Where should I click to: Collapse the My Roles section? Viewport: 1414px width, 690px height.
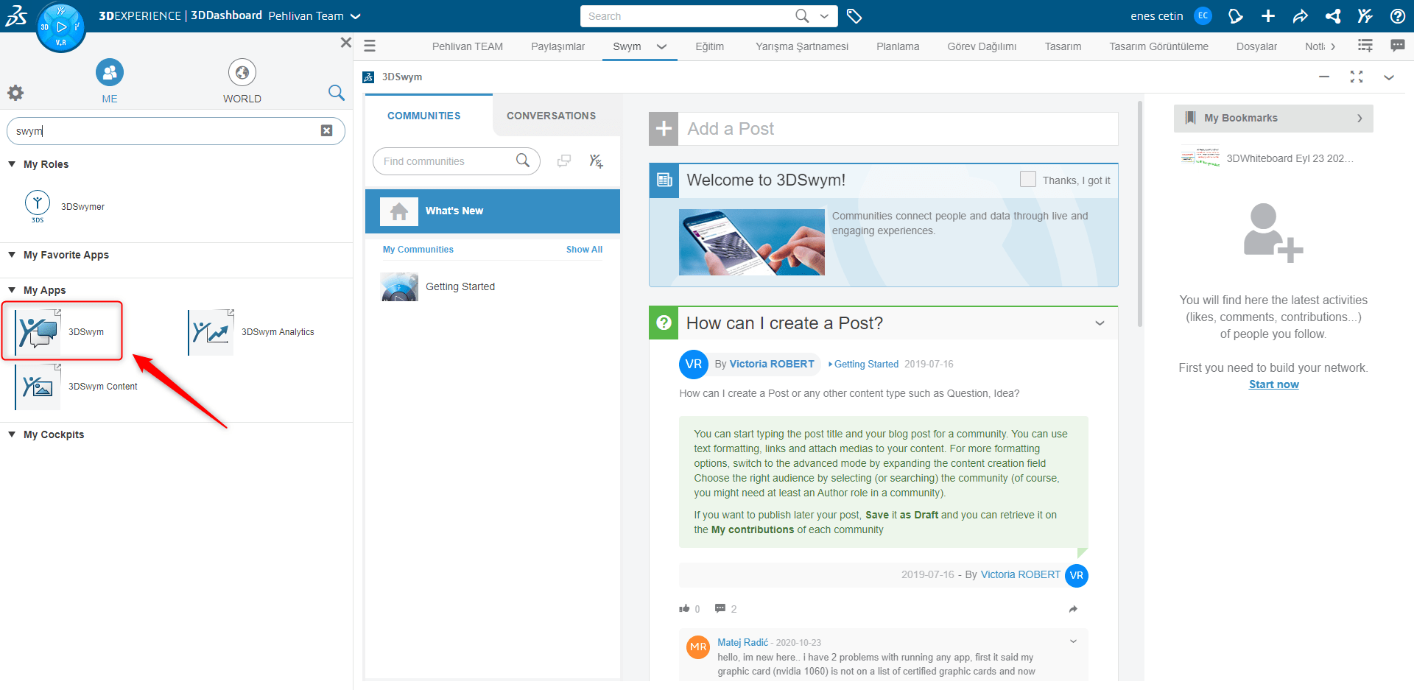click(x=12, y=164)
